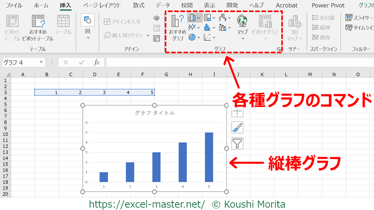Select the グラフ タイトル chart title
The image size is (374, 210).
[155, 113]
